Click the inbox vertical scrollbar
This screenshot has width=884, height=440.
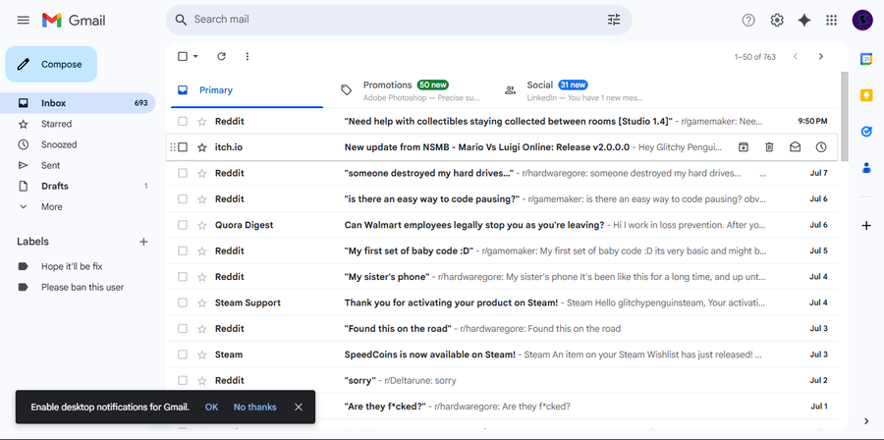[844, 116]
